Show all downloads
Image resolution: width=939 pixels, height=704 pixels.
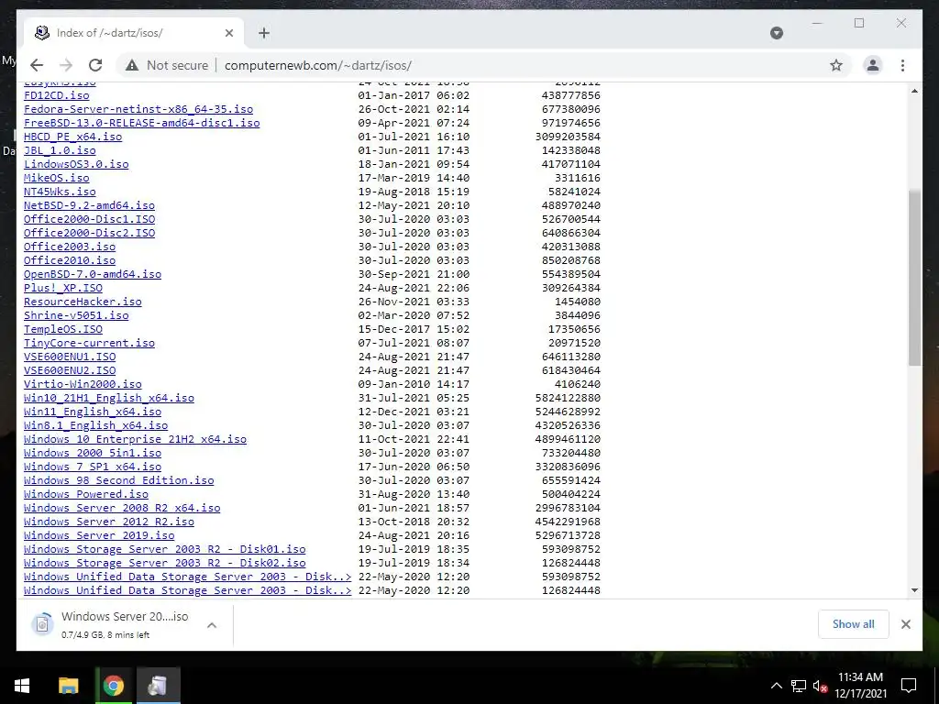click(x=853, y=623)
